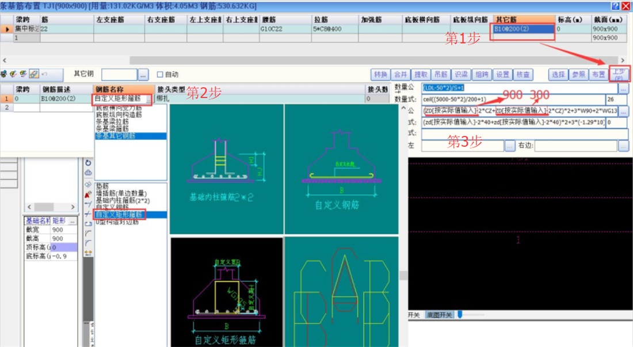Click the B10@200(2) cell in 钢筋描述 column
The height and width of the screenshot is (347, 633).
tap(67, 98)
